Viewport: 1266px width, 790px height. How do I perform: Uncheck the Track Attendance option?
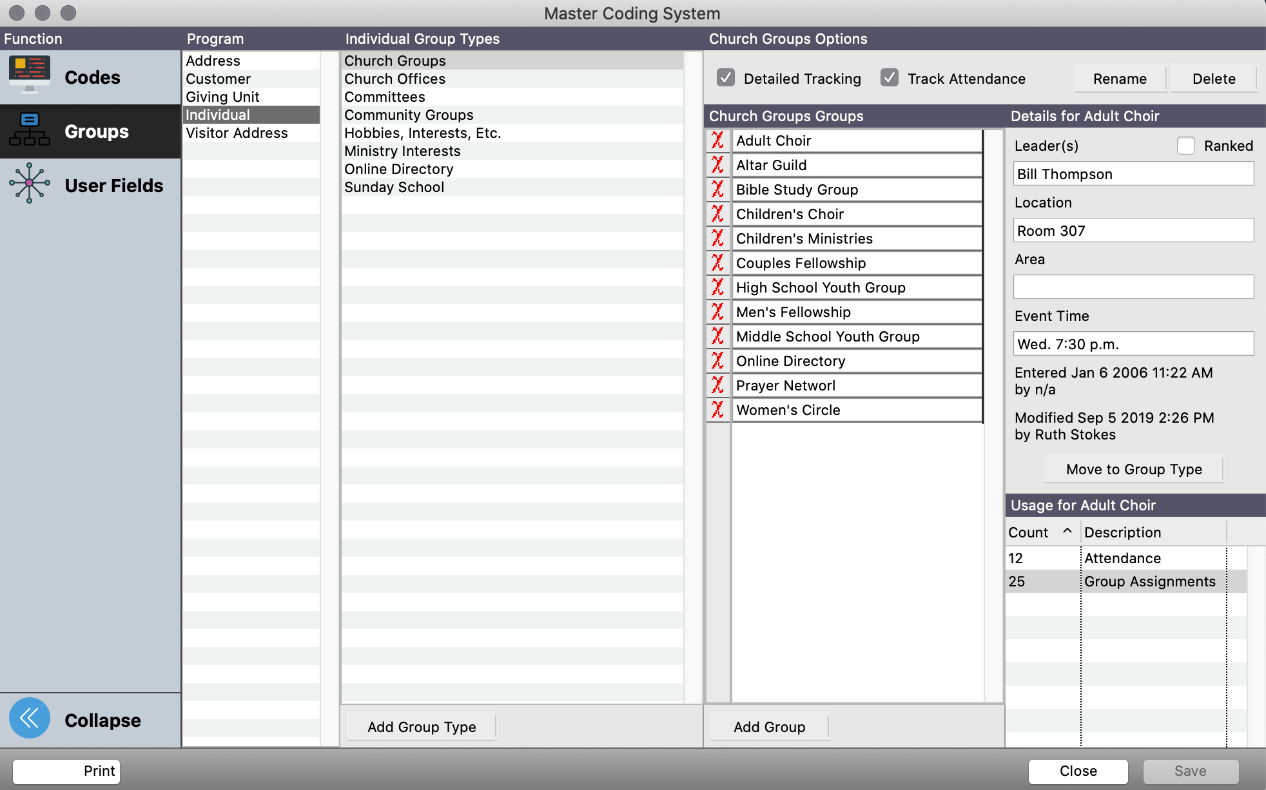click(890, 78)
